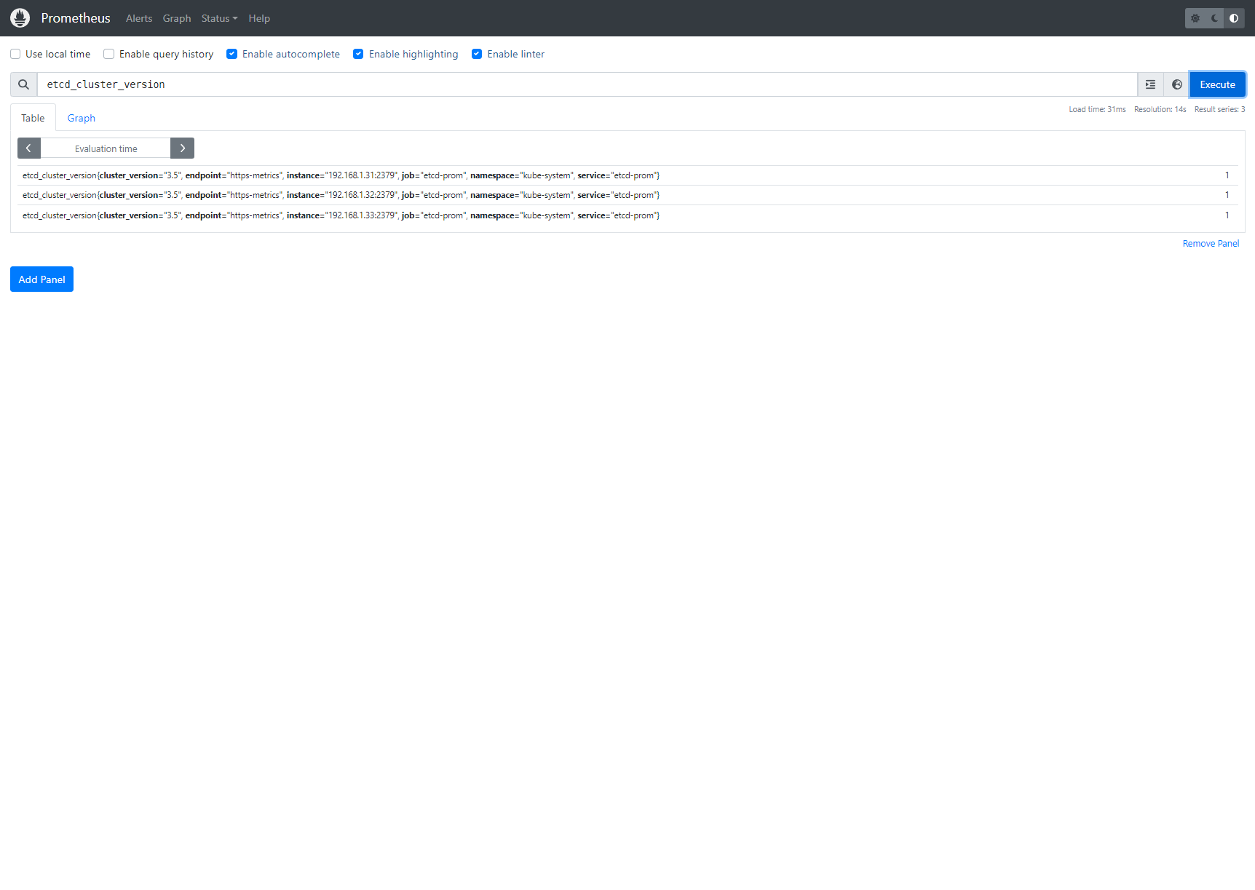Click the Remove Panel link
Screen dimensions: 1255x890
click(1211, 244)
